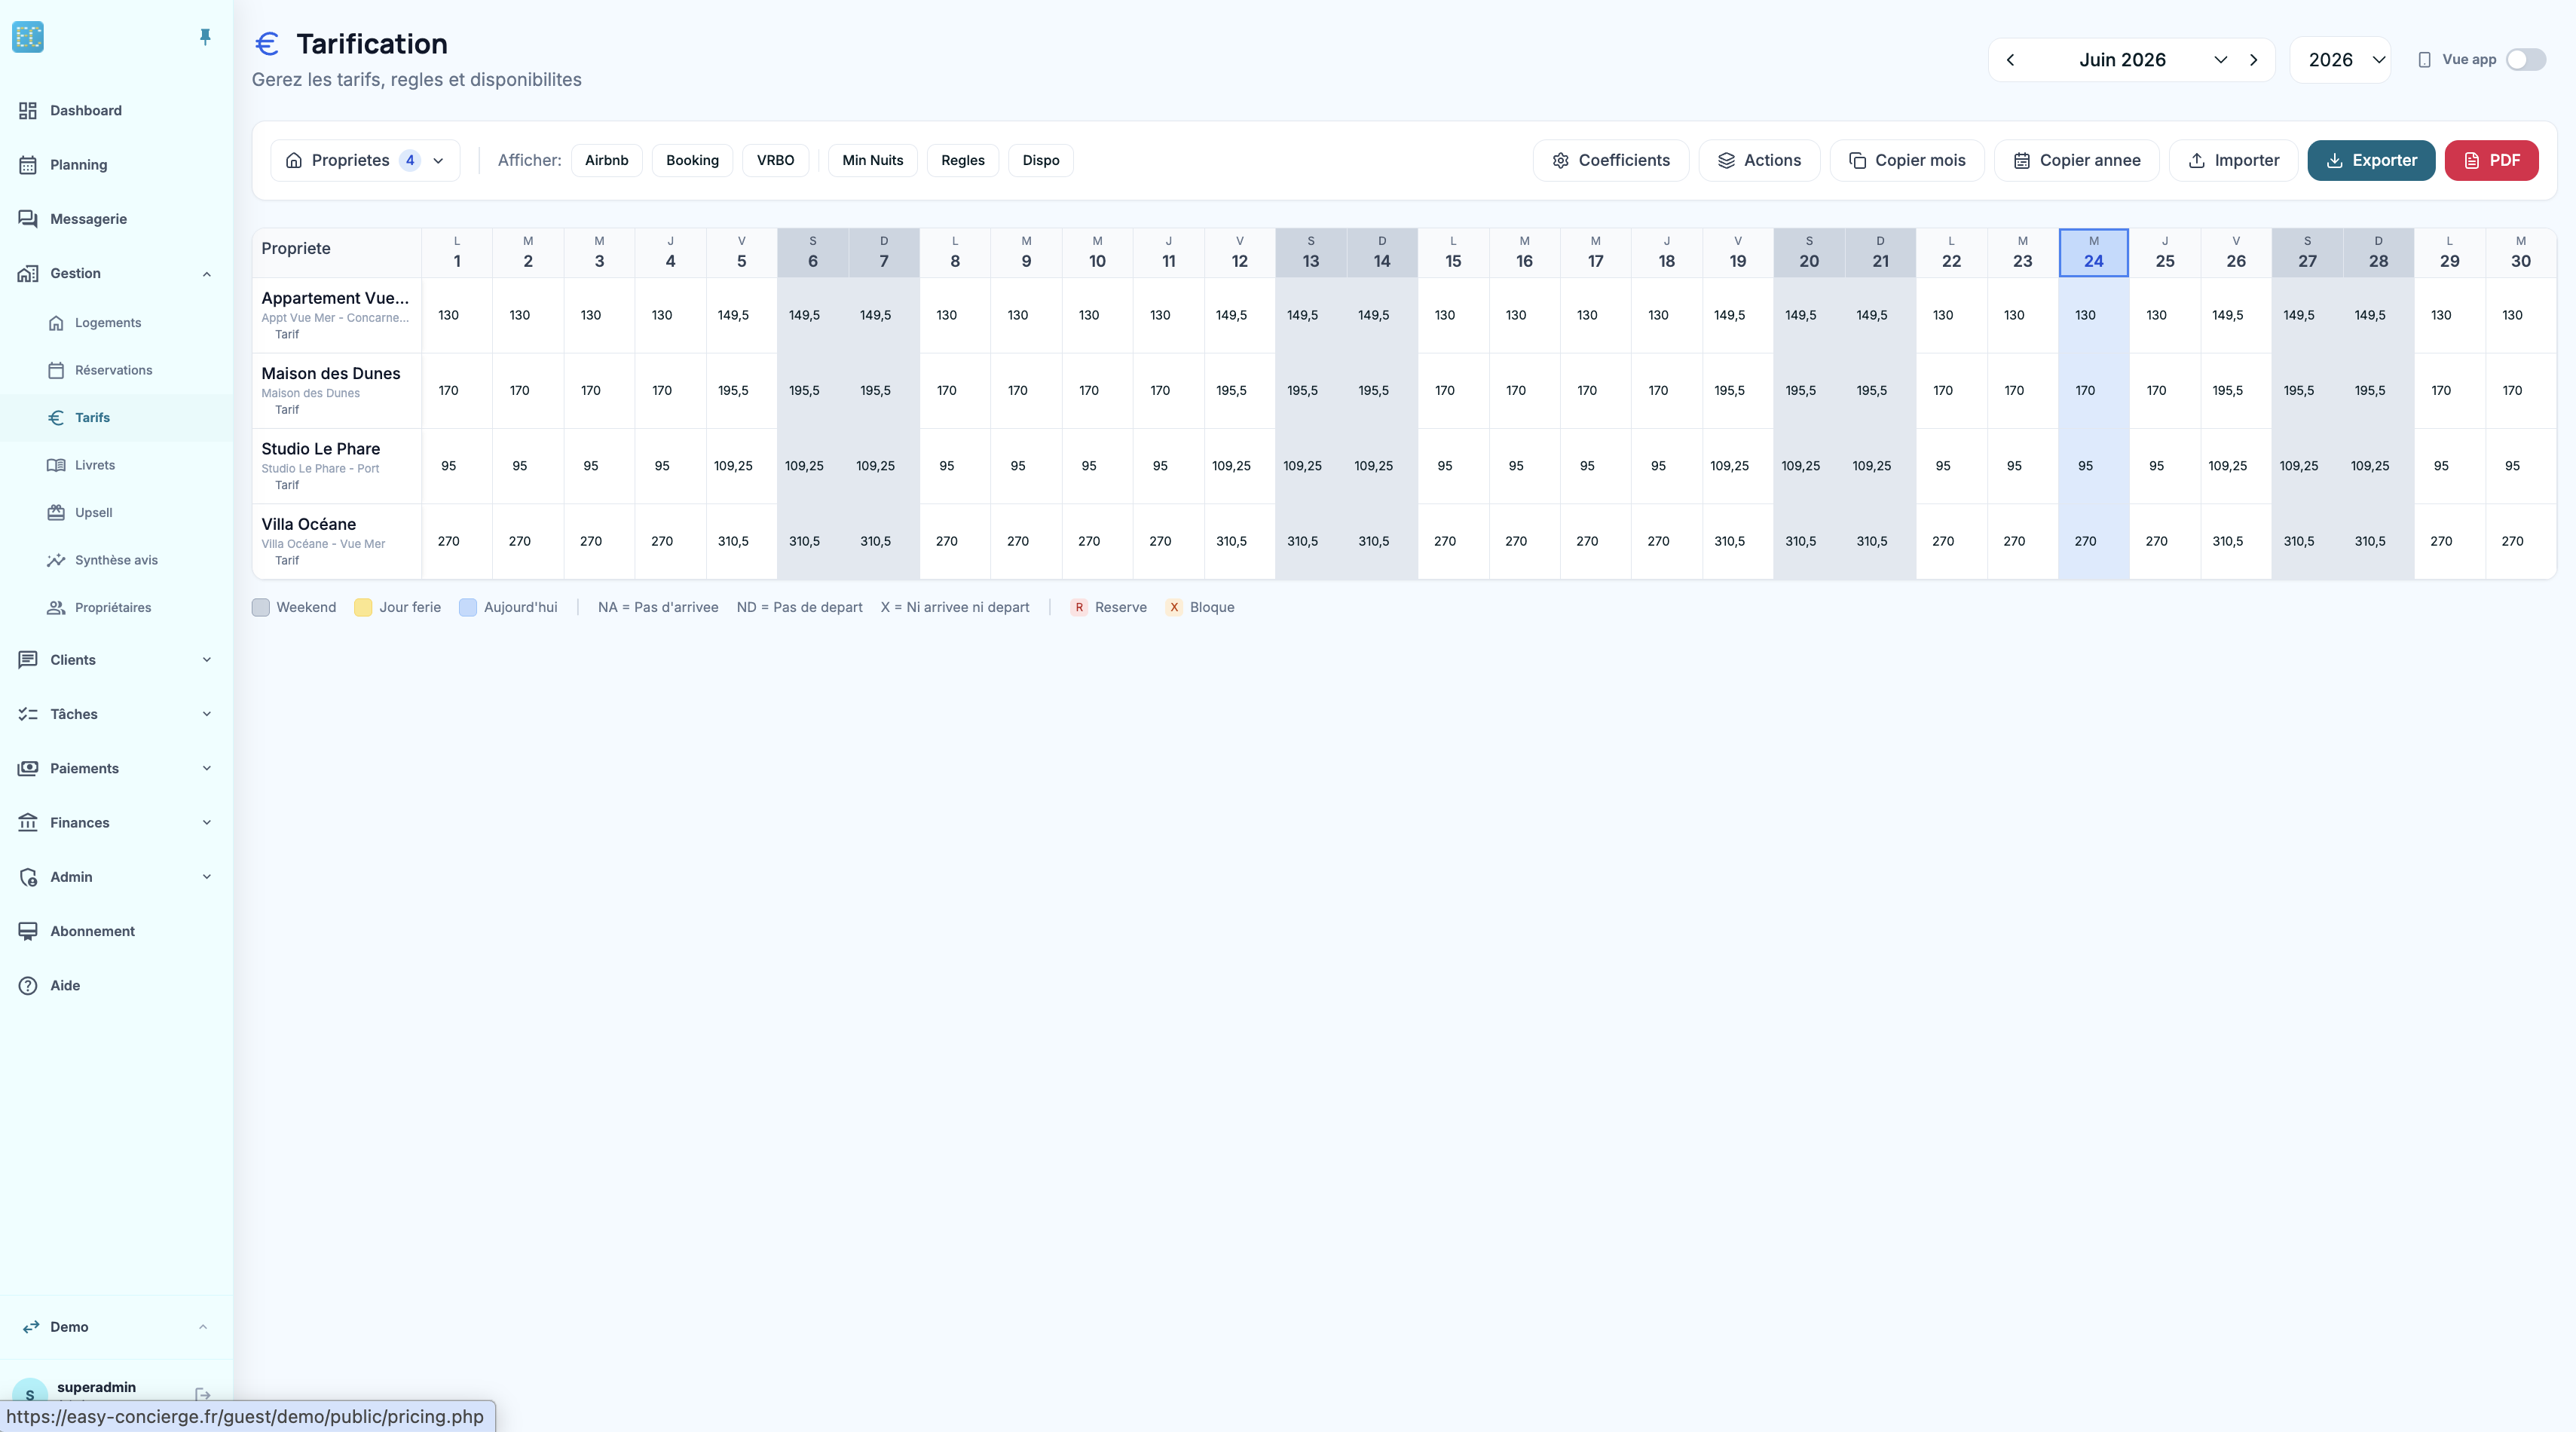
Task: Toggle the Vue app switch
Action: (x=2526, y=60)
